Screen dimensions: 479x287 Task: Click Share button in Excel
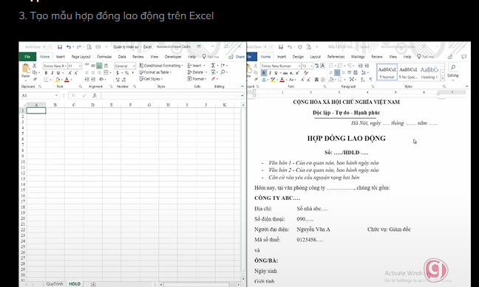(x=237, y=57)
